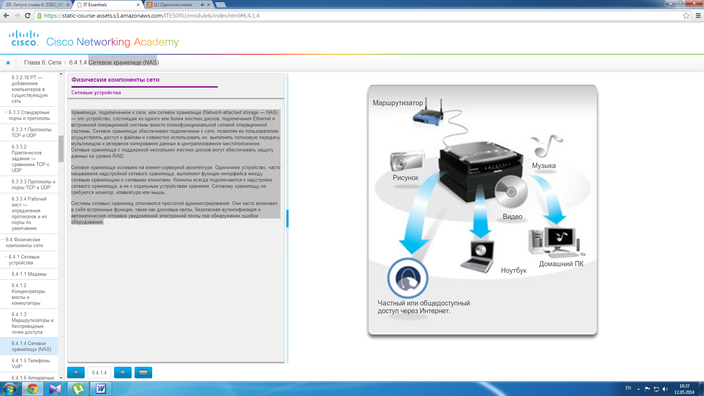Go to previous page with left arrow button
Image resolution: width=704 pixels, height=396 pixels.
(76, 373)
